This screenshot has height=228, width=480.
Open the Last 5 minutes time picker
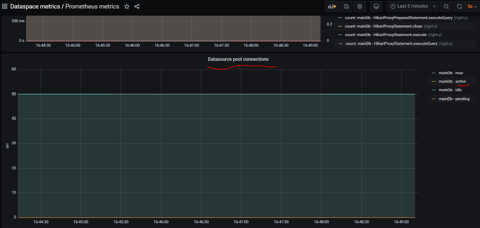pyautogui.click(x=413, y=6)
